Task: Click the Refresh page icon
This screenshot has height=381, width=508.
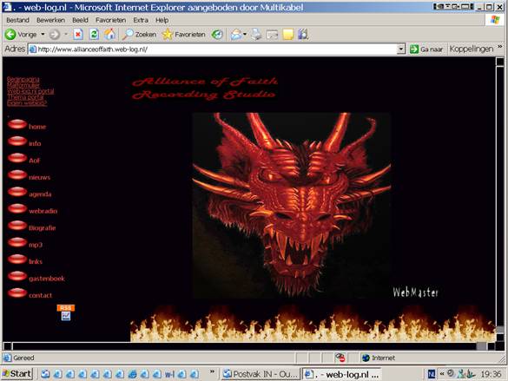Action: (94, 35)
